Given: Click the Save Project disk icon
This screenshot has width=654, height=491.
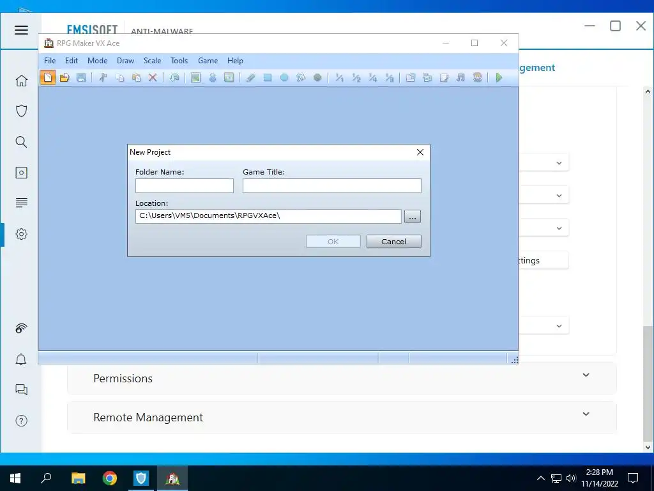Looking at the screenshot, I should coord(81,77).
